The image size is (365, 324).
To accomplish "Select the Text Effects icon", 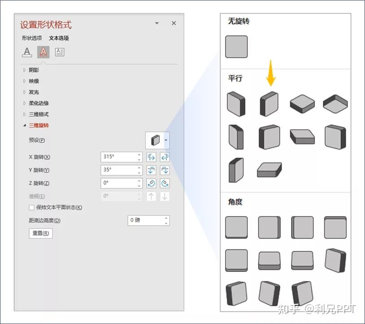I will coord(43,52).
